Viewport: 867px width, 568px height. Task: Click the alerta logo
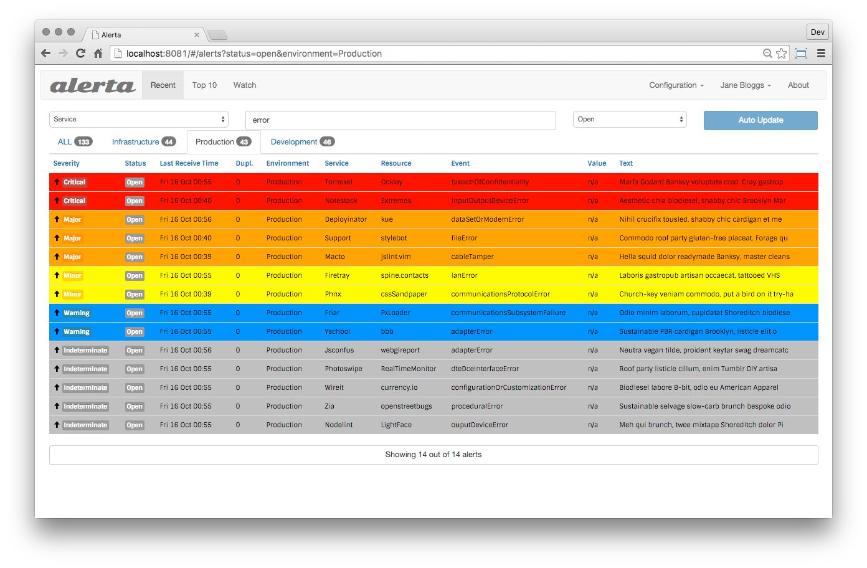click(92, 85)
